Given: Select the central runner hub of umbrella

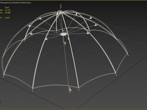Looking at the screenshot, I should tap(63, 34).
